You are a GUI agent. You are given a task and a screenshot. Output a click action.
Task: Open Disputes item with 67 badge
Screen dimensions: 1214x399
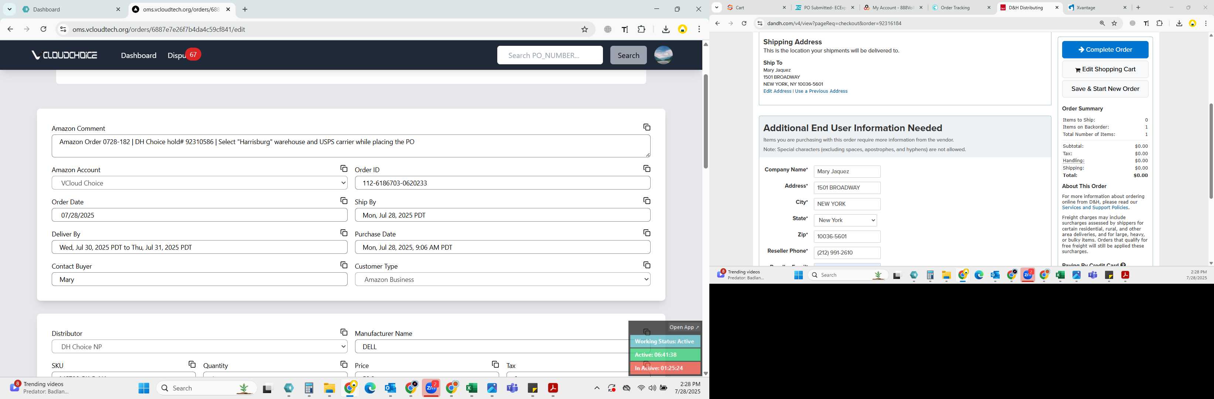(184, 55)
